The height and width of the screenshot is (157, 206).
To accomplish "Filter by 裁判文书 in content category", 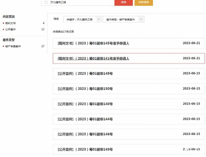I will pos(11,23).
